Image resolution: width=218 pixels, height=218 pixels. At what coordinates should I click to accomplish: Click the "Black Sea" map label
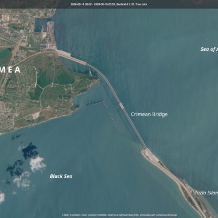pos(61,176)
